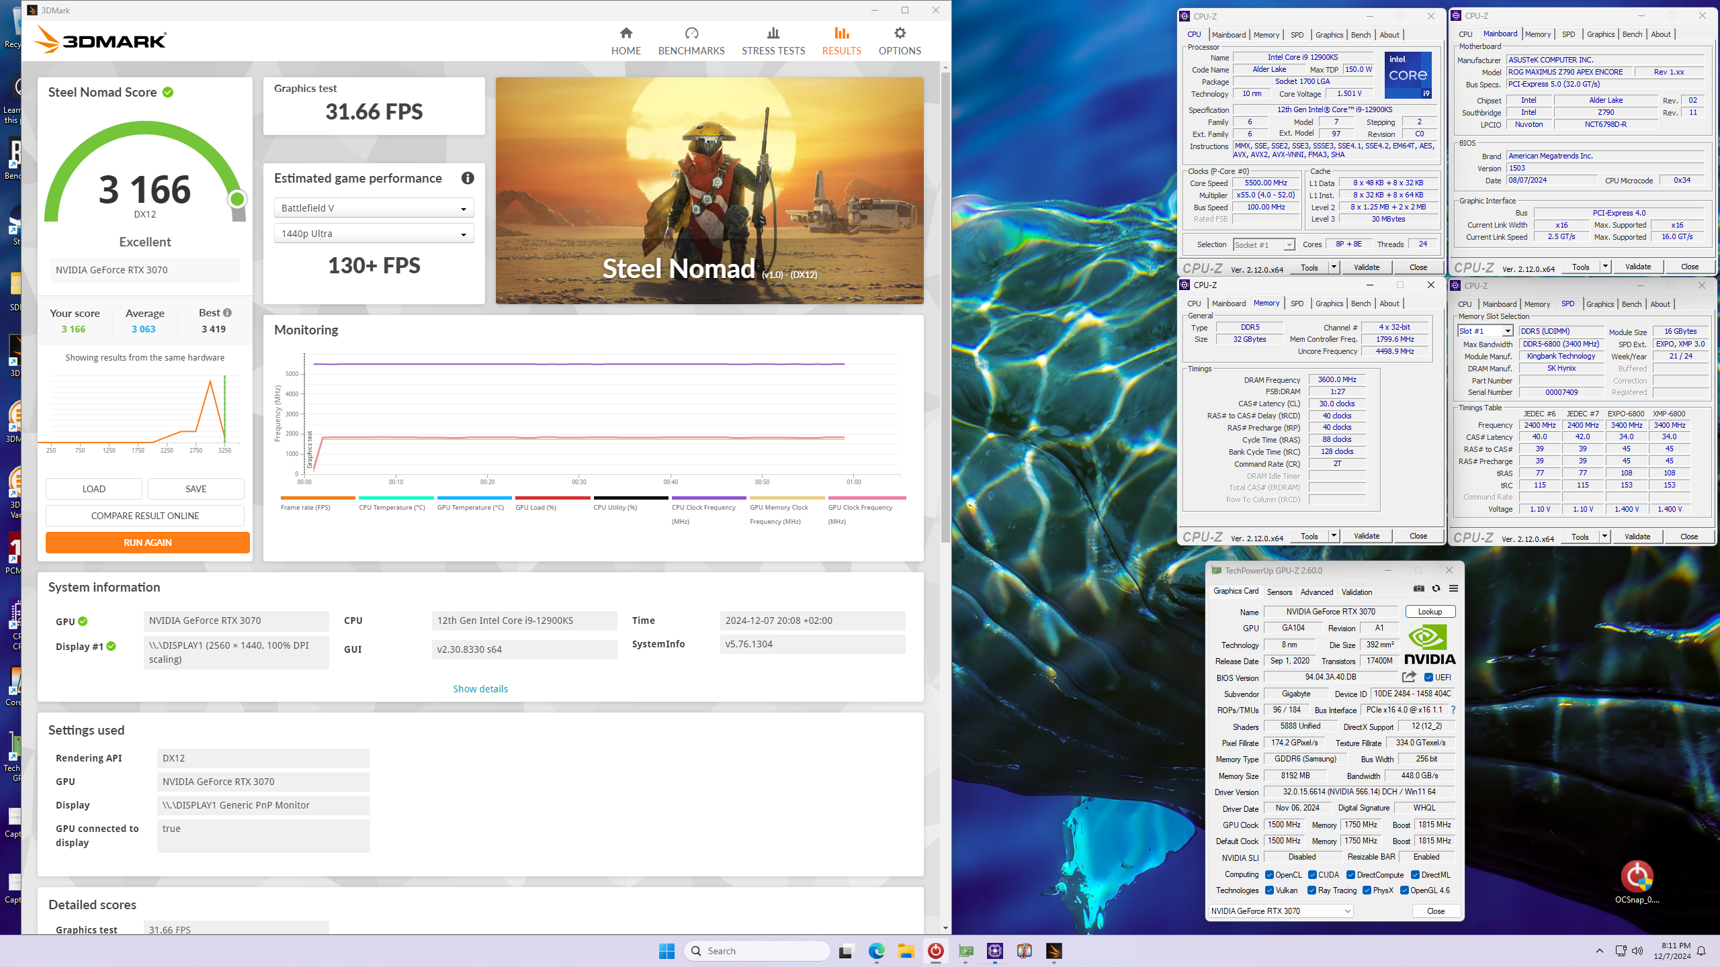Expand Tools arrow in the CPU tab CPU-Z window

1334,267
